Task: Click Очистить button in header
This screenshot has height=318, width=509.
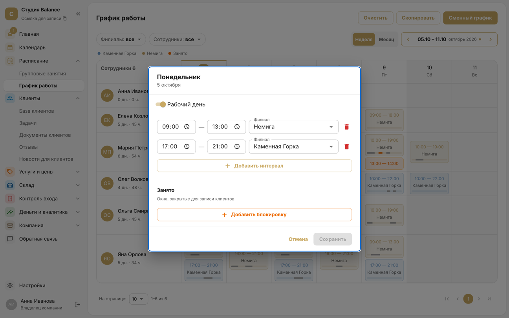Action: click(x=375, y=18)
